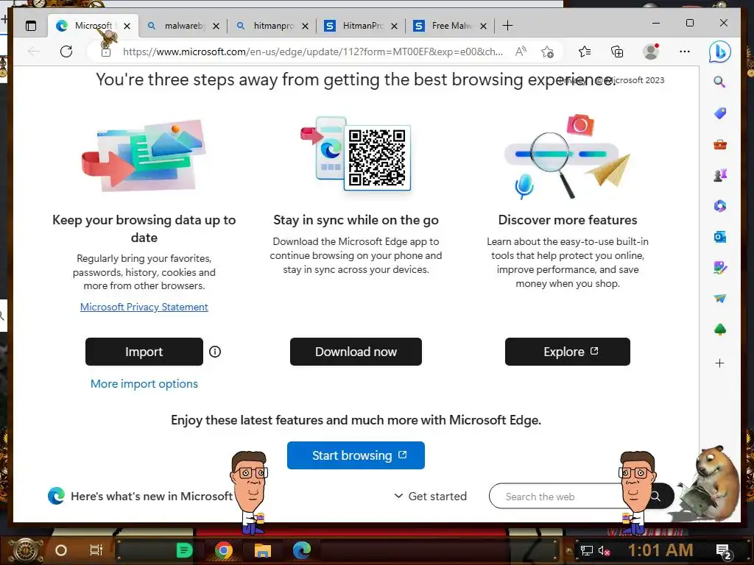
Task: Close the Free Malware tab
Action: point(484,26)
